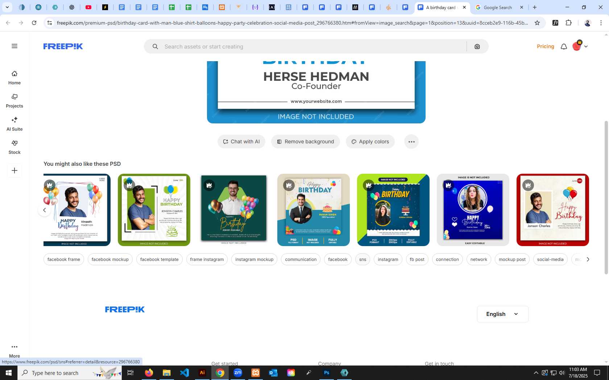Viewport: 609px width, 380px height.
Task: Open the Vineeth Hedman birthday thumbnail
Action: tap(77, 210)
